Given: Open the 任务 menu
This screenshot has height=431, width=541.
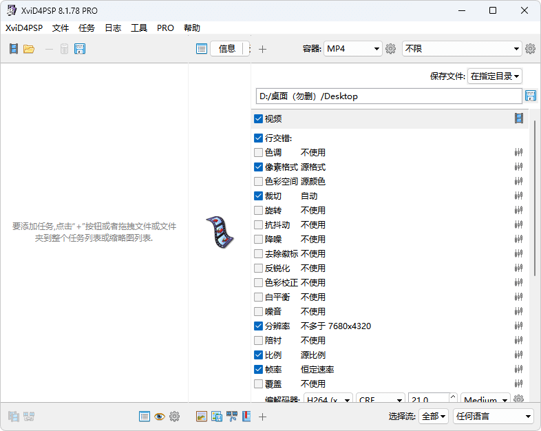Looking at the screenshot, I should (87, 28).
